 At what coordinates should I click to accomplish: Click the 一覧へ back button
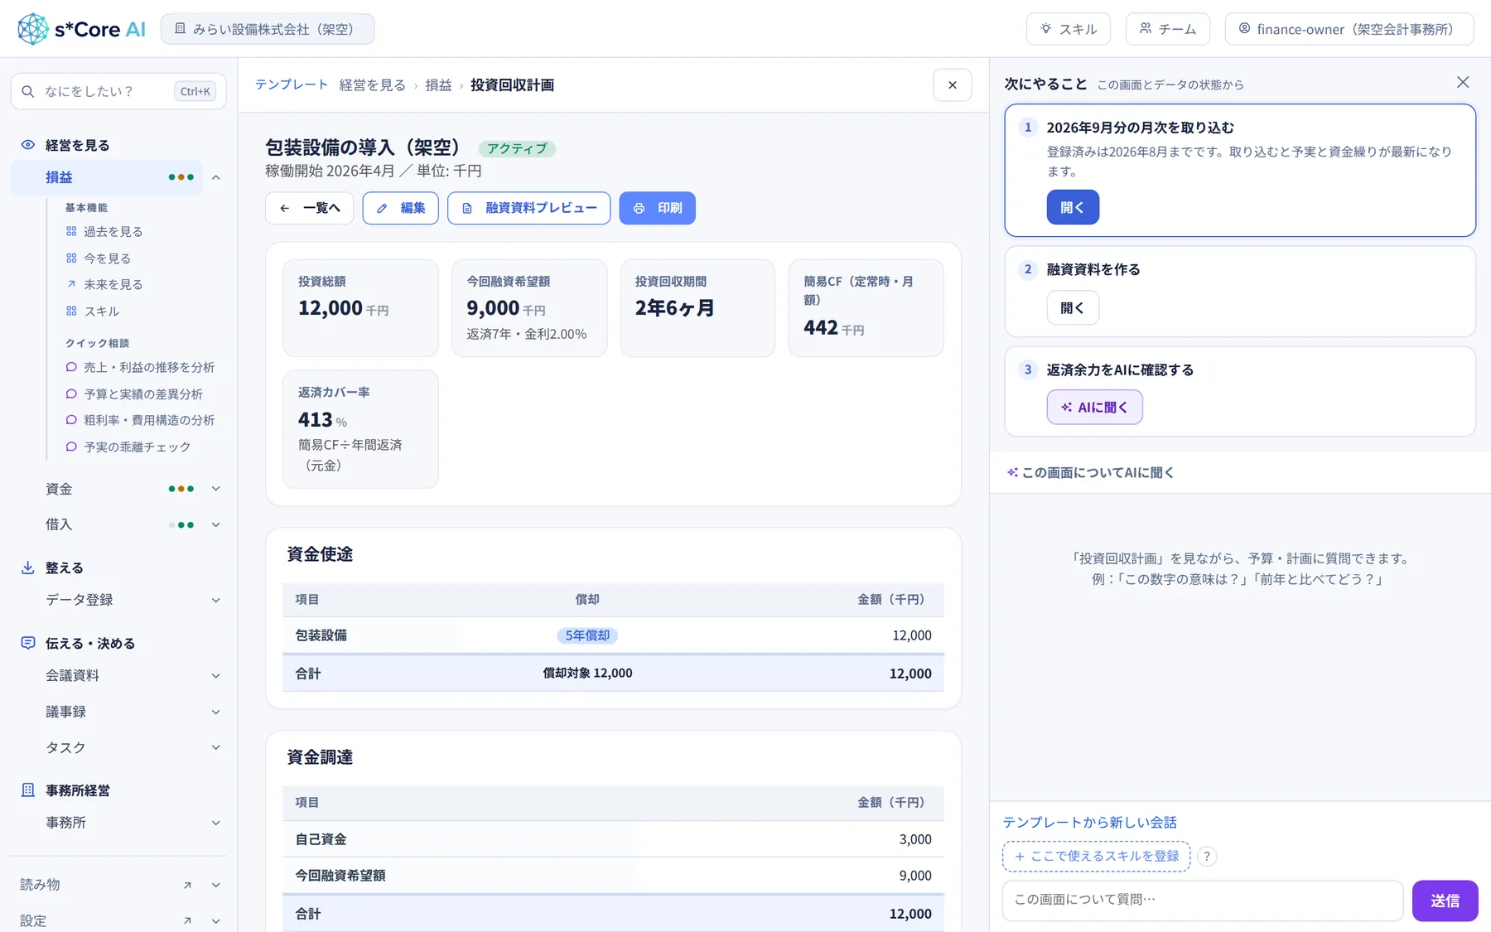(x=310, y=208)
